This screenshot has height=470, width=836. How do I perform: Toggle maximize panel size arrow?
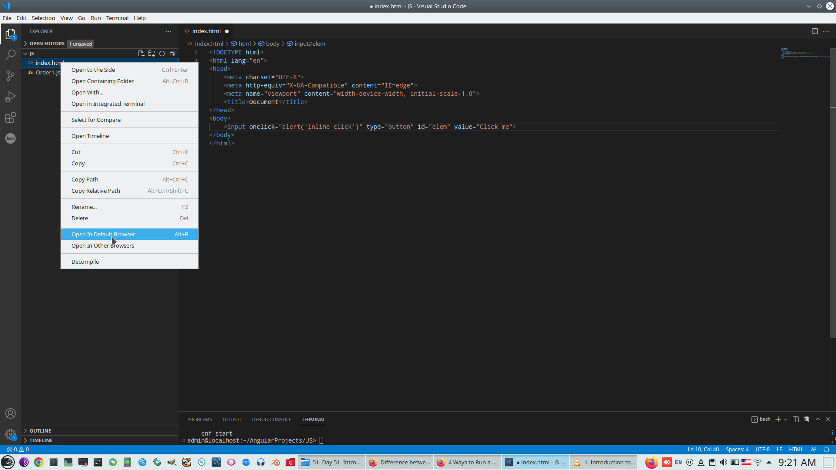818,419
